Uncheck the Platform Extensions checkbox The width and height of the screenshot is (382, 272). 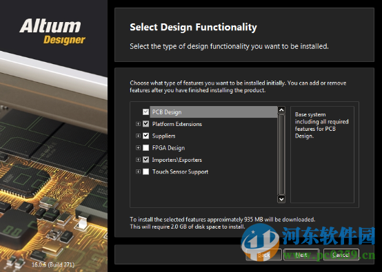[145, 124]
